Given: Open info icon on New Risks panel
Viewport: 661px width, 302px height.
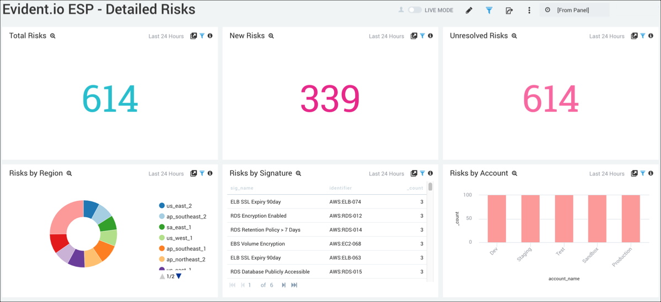Looking at the screenshot, I should (431, 36).
